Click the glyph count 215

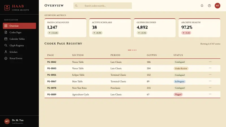pyautogui.click(x=149, y=88)
